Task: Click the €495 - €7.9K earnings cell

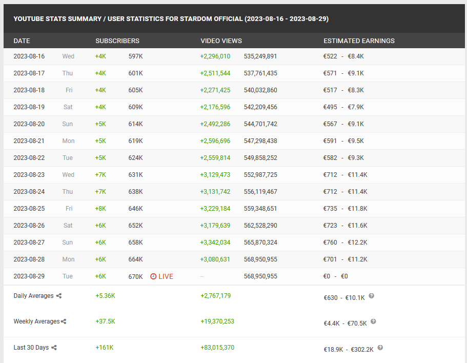Action: tap(343, 107)
